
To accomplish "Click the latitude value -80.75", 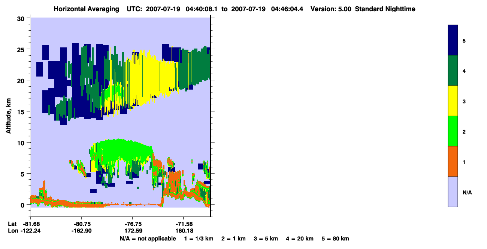I will (x=82, y=224).
